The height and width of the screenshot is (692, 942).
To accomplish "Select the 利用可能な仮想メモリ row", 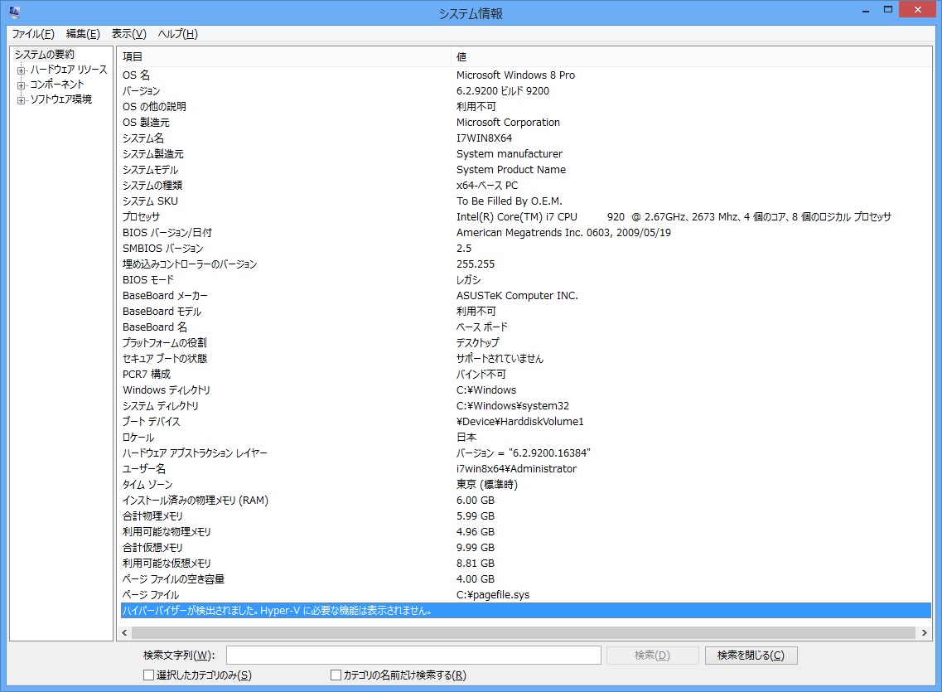I will (x=525, y=564).
